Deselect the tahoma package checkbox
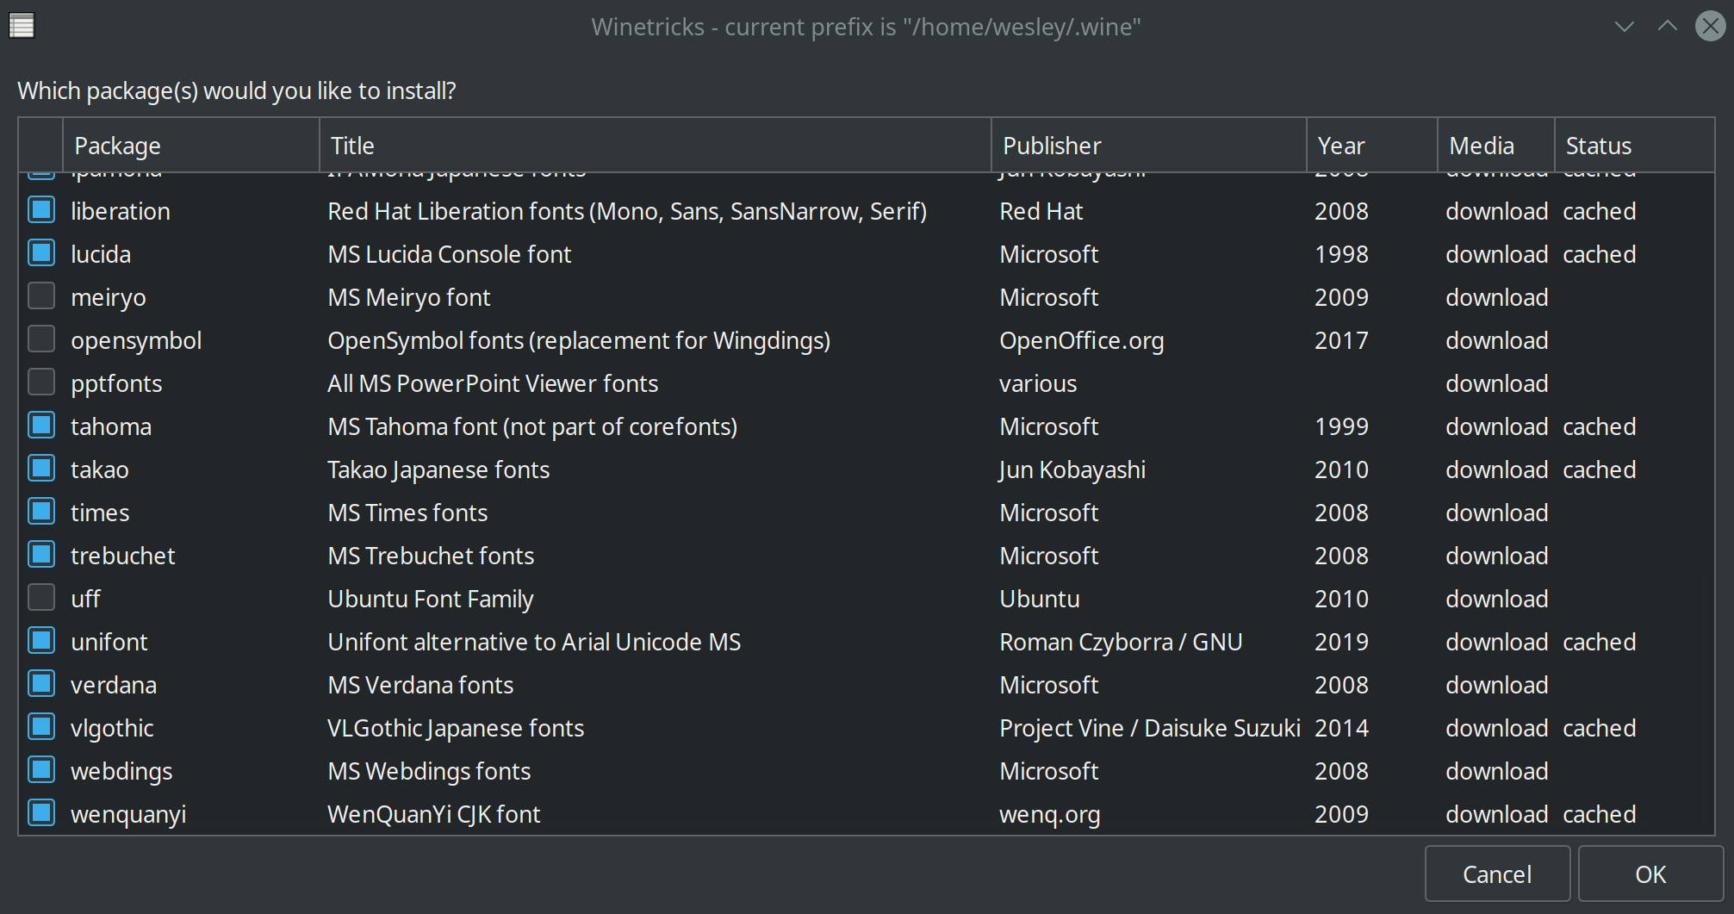The image size is (1734, 914). pos(41,426)
